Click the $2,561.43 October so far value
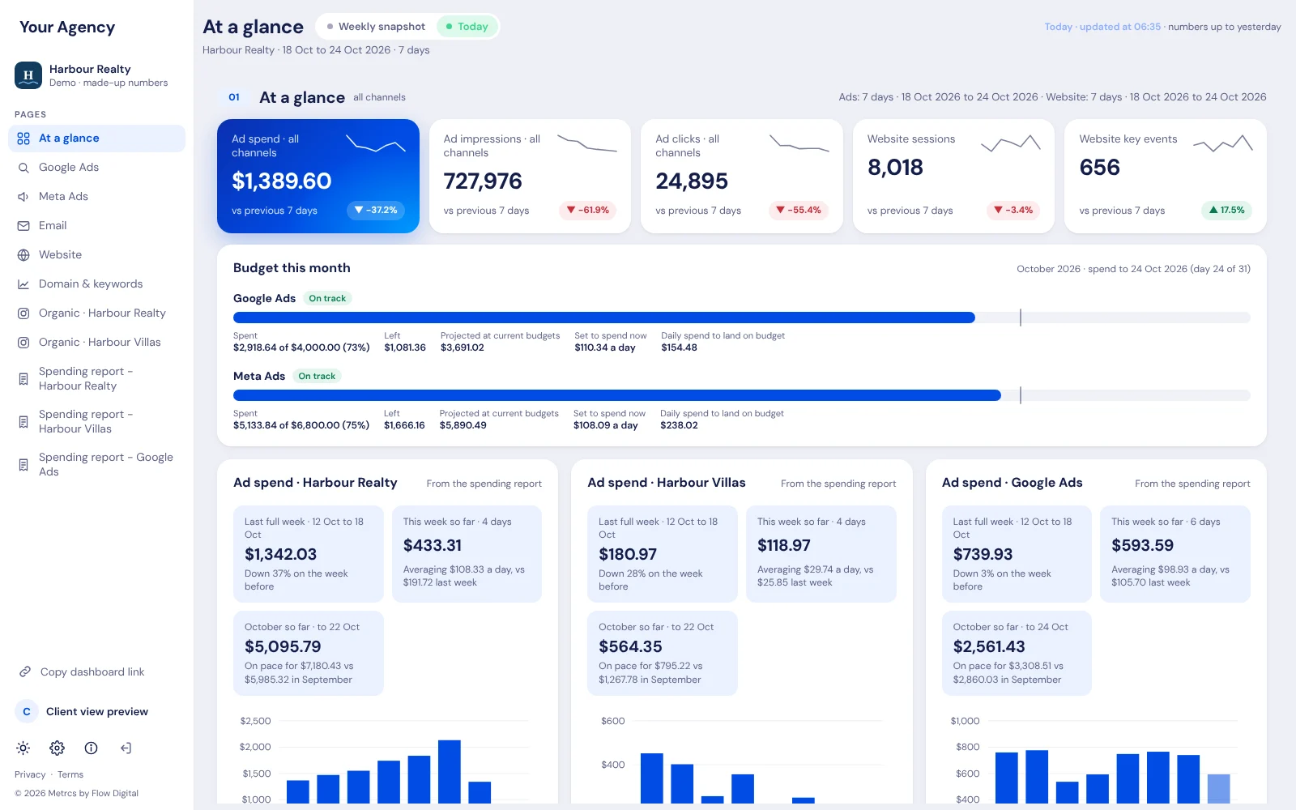Screen dimensions: 1296x810 989,647
